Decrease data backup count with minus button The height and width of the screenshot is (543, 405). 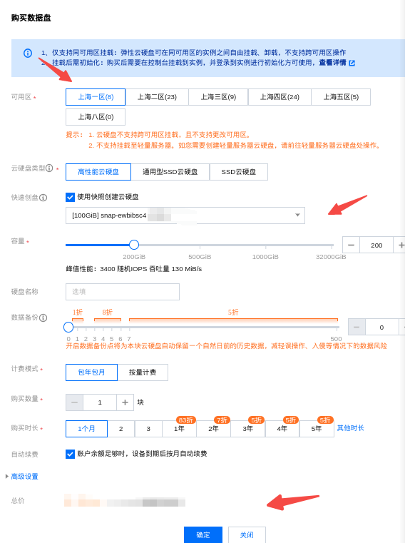pos(357,328)
